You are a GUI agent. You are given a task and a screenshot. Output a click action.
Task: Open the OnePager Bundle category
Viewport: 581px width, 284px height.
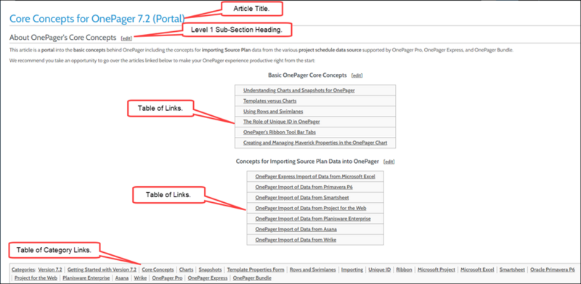252,278
